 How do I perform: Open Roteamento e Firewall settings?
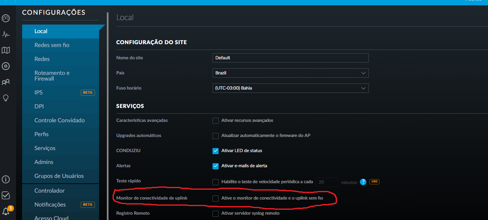point(61,76)
